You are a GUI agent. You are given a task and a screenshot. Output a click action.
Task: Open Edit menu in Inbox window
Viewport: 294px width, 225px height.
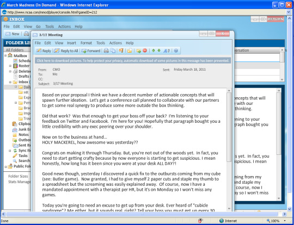point(16,27)
